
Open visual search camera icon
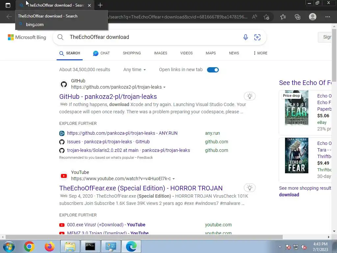click(257, 37)
